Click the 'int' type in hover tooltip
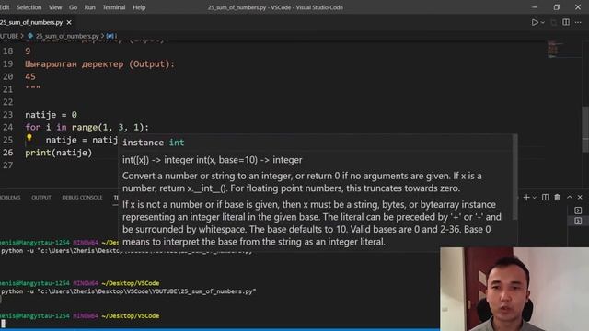589x331 pixels. tap(177, 143)
